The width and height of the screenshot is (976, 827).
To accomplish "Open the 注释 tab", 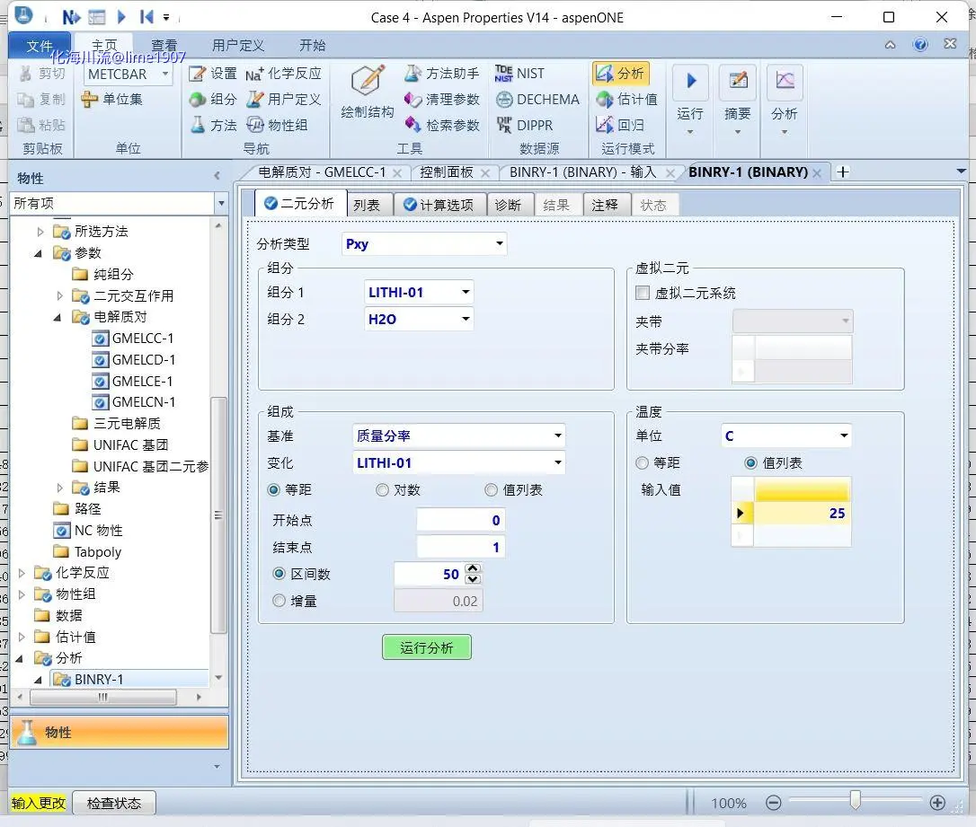I will (605, 206).
